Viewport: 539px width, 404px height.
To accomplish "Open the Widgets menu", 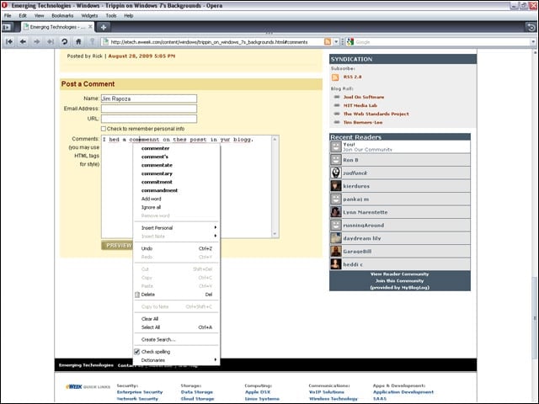I will (89, 15).
